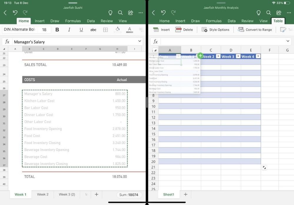Viewport: 294px width, 205px height.
Task: Select the fill color bucket icon
Action: (x=117, y=30)
